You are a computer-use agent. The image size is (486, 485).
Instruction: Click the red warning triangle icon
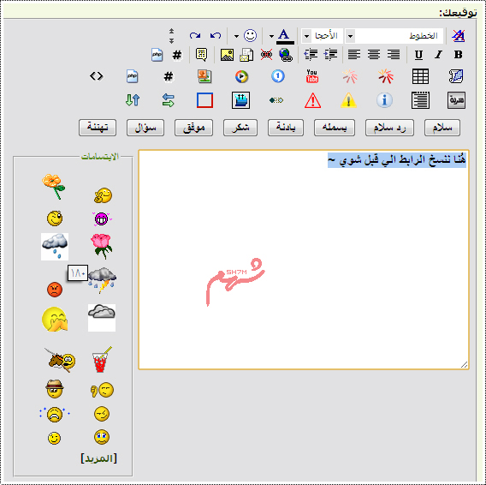point(312,100)
